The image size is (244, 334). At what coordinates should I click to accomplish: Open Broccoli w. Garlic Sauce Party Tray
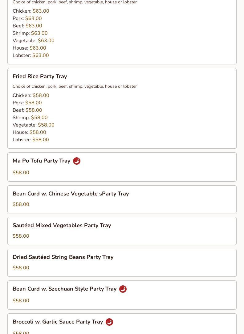tap(58, 322)
